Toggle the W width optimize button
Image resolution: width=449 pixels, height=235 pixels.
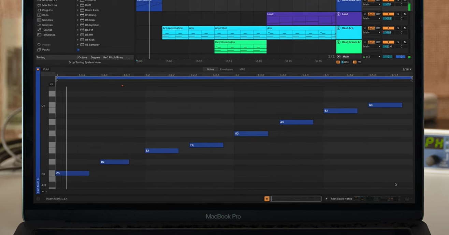(359, 62)
